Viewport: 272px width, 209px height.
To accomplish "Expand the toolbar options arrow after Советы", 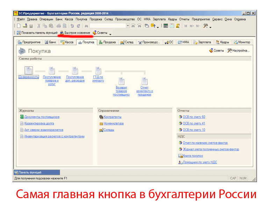I will point(110,34).
